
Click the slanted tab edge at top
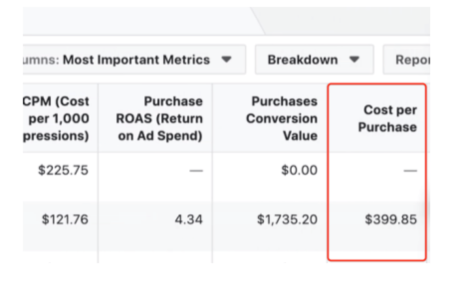coord(259,21)
